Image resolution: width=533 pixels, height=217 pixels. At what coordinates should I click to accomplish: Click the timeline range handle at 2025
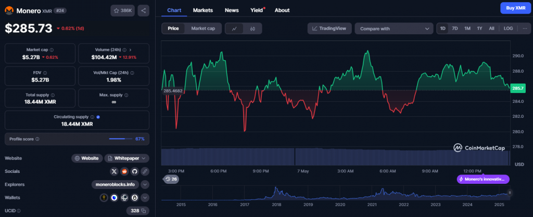point(510,193)
